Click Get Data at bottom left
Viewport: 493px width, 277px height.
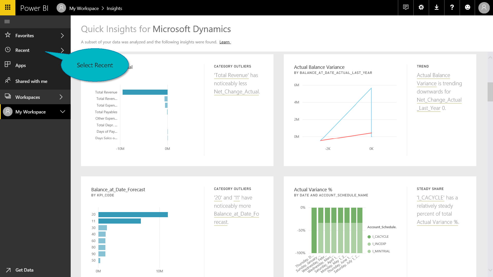click(24, 270)
